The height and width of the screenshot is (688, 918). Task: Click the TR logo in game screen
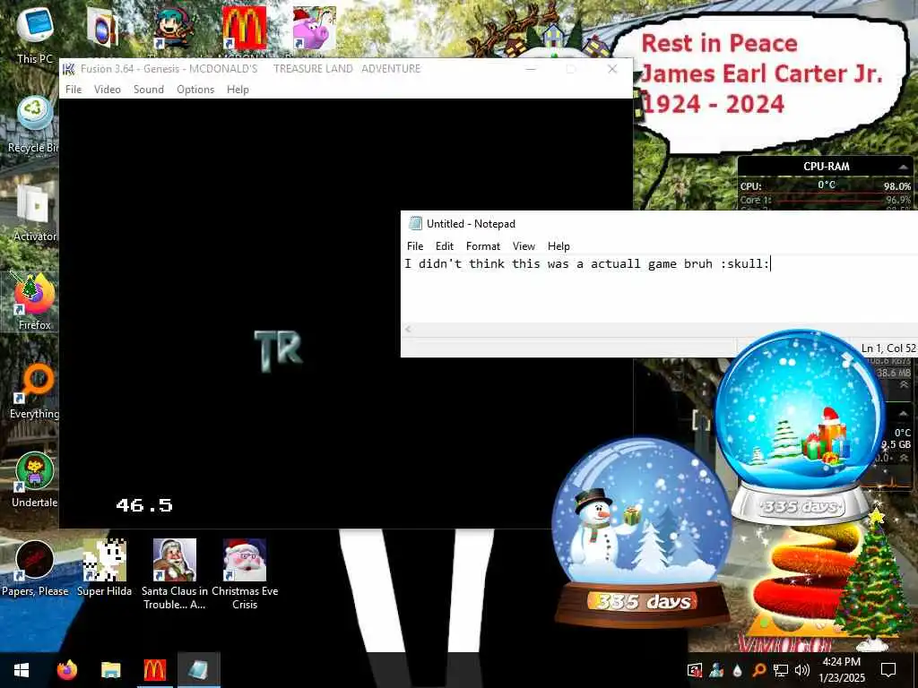278,350
